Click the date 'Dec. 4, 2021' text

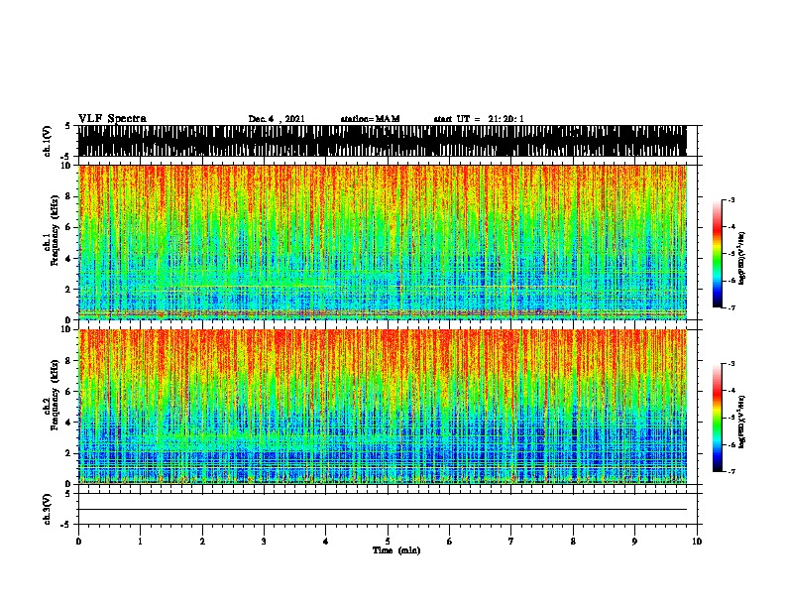point(277,119)
